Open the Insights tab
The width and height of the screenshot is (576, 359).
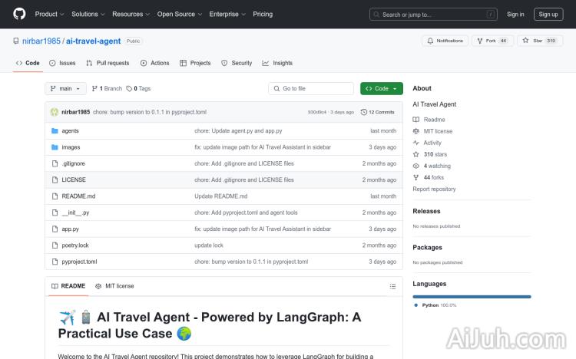277,63
